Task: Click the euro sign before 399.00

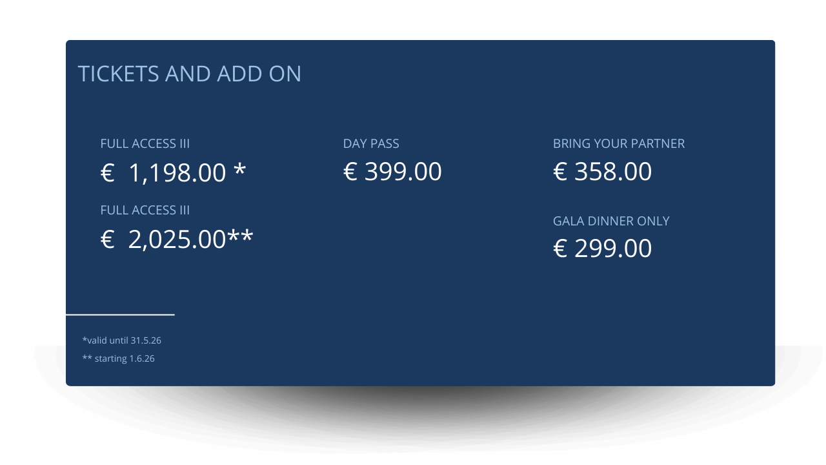Action: click(350, 172)
